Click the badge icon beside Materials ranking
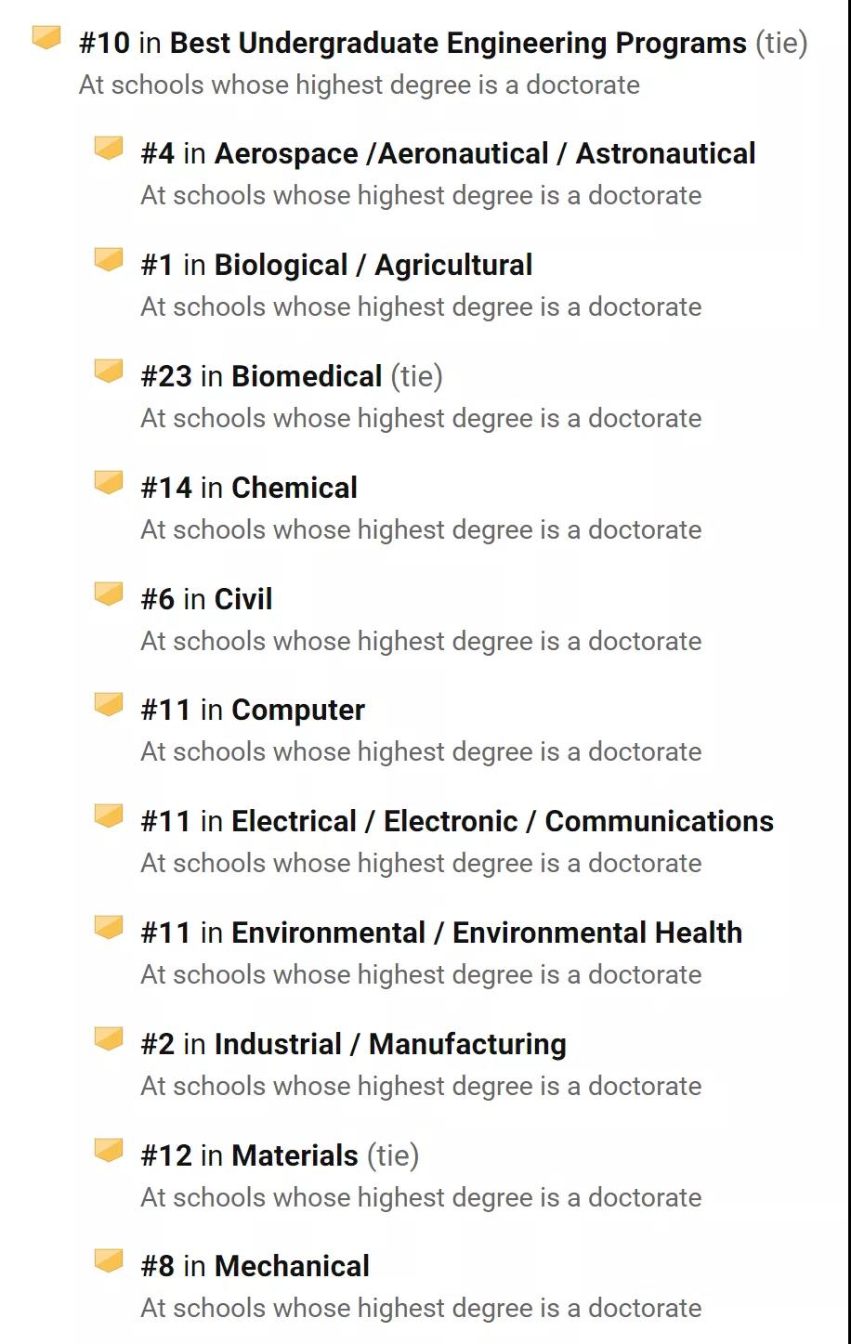This screenshot has width=851, height=1344. point(109,1150)
